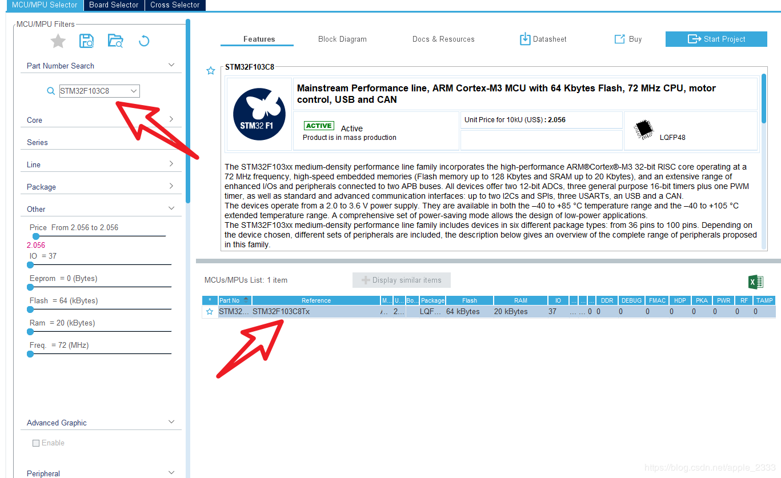Sort list by PWR column header
This screenshot has width=781, height=478.
point(723,300)
